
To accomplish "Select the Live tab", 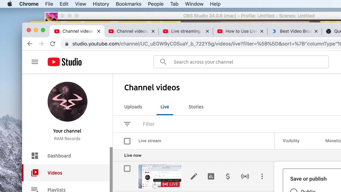I will 165,107.
